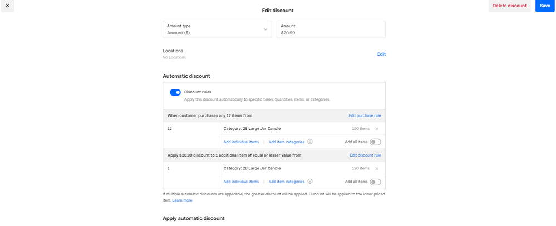Screen dimensions: 556x226
Task: Close the Edit discount dialog X icon
Action: pyautogui.click(x=7, y=6)
